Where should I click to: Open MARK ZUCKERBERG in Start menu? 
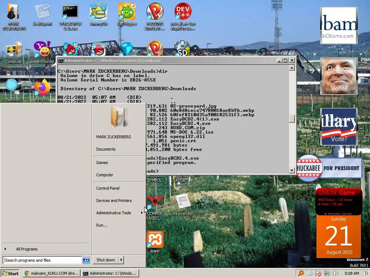113,137
